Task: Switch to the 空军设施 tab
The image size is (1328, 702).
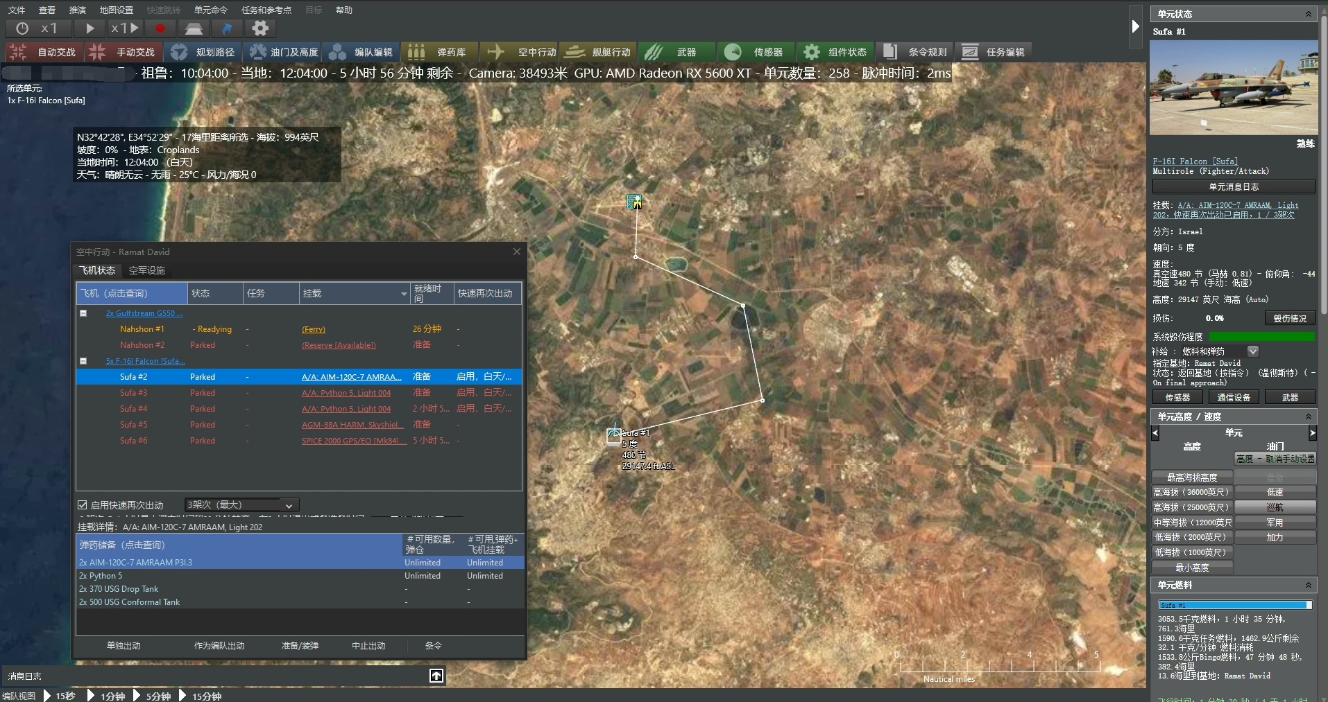Action: tap(147, 270)
